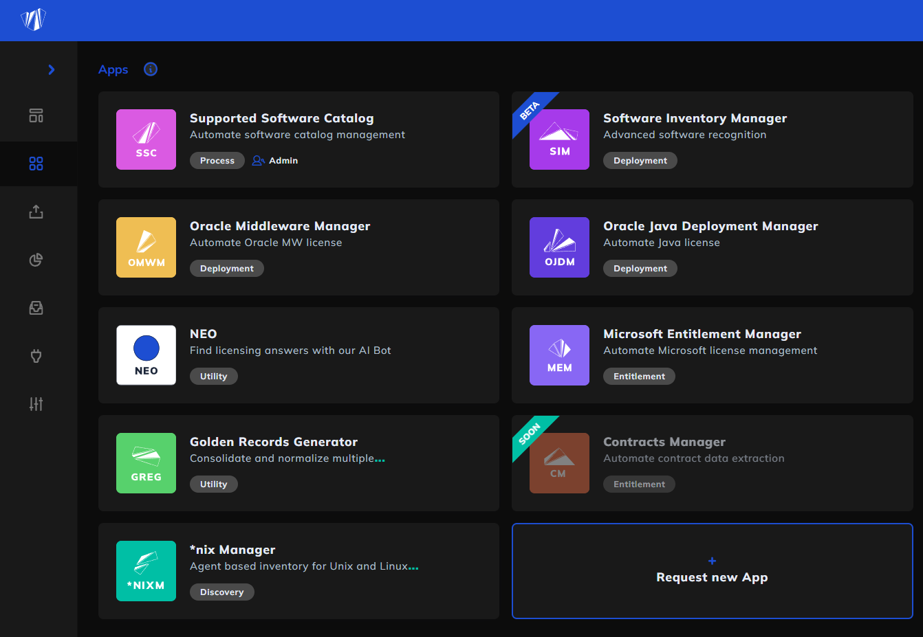Expand the sidebar with the chevron arrow
This screenshot has height=637, width=923.
point(52,69)
